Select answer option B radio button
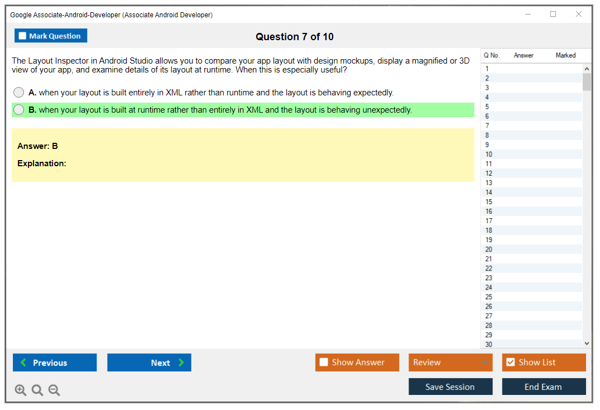 point(19,110)
